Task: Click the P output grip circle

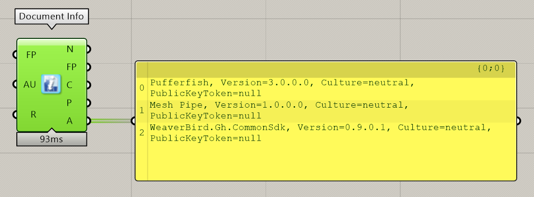Action: pos(88,102)
